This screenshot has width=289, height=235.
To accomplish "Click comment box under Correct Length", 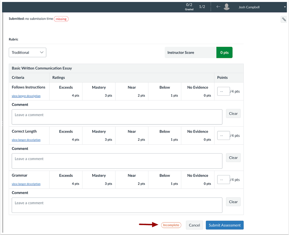I will point(117,161).
